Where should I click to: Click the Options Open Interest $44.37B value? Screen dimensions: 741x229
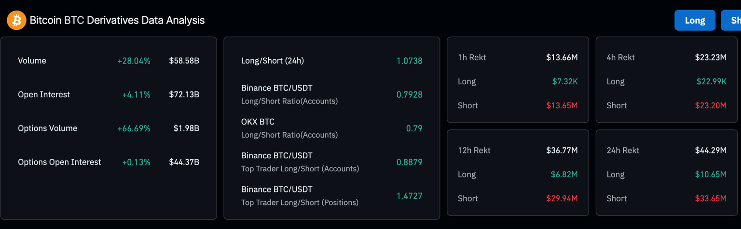[184, 162]
